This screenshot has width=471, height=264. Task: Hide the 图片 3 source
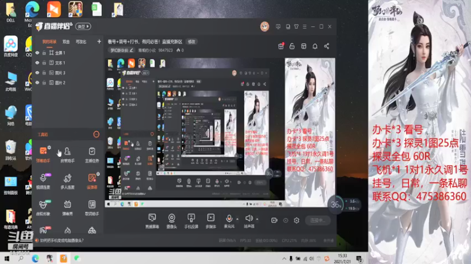[37, 72]
